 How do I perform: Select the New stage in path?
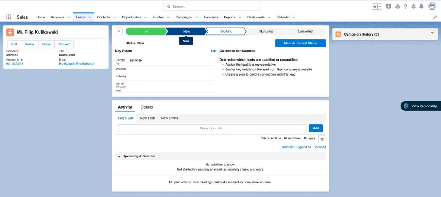186,32
